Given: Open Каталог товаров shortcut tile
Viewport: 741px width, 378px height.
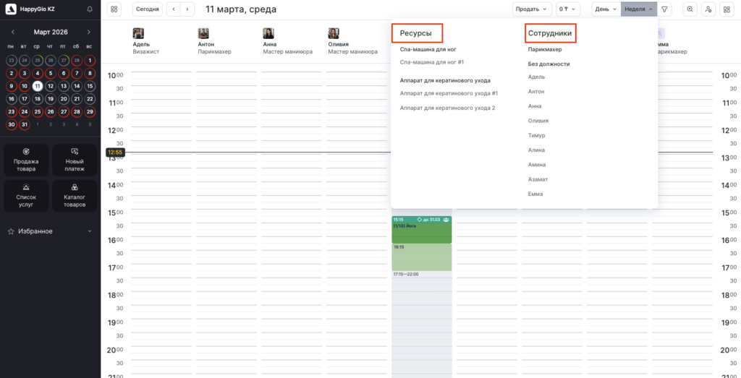Looking at the screenshot, I should coord(75,196).
